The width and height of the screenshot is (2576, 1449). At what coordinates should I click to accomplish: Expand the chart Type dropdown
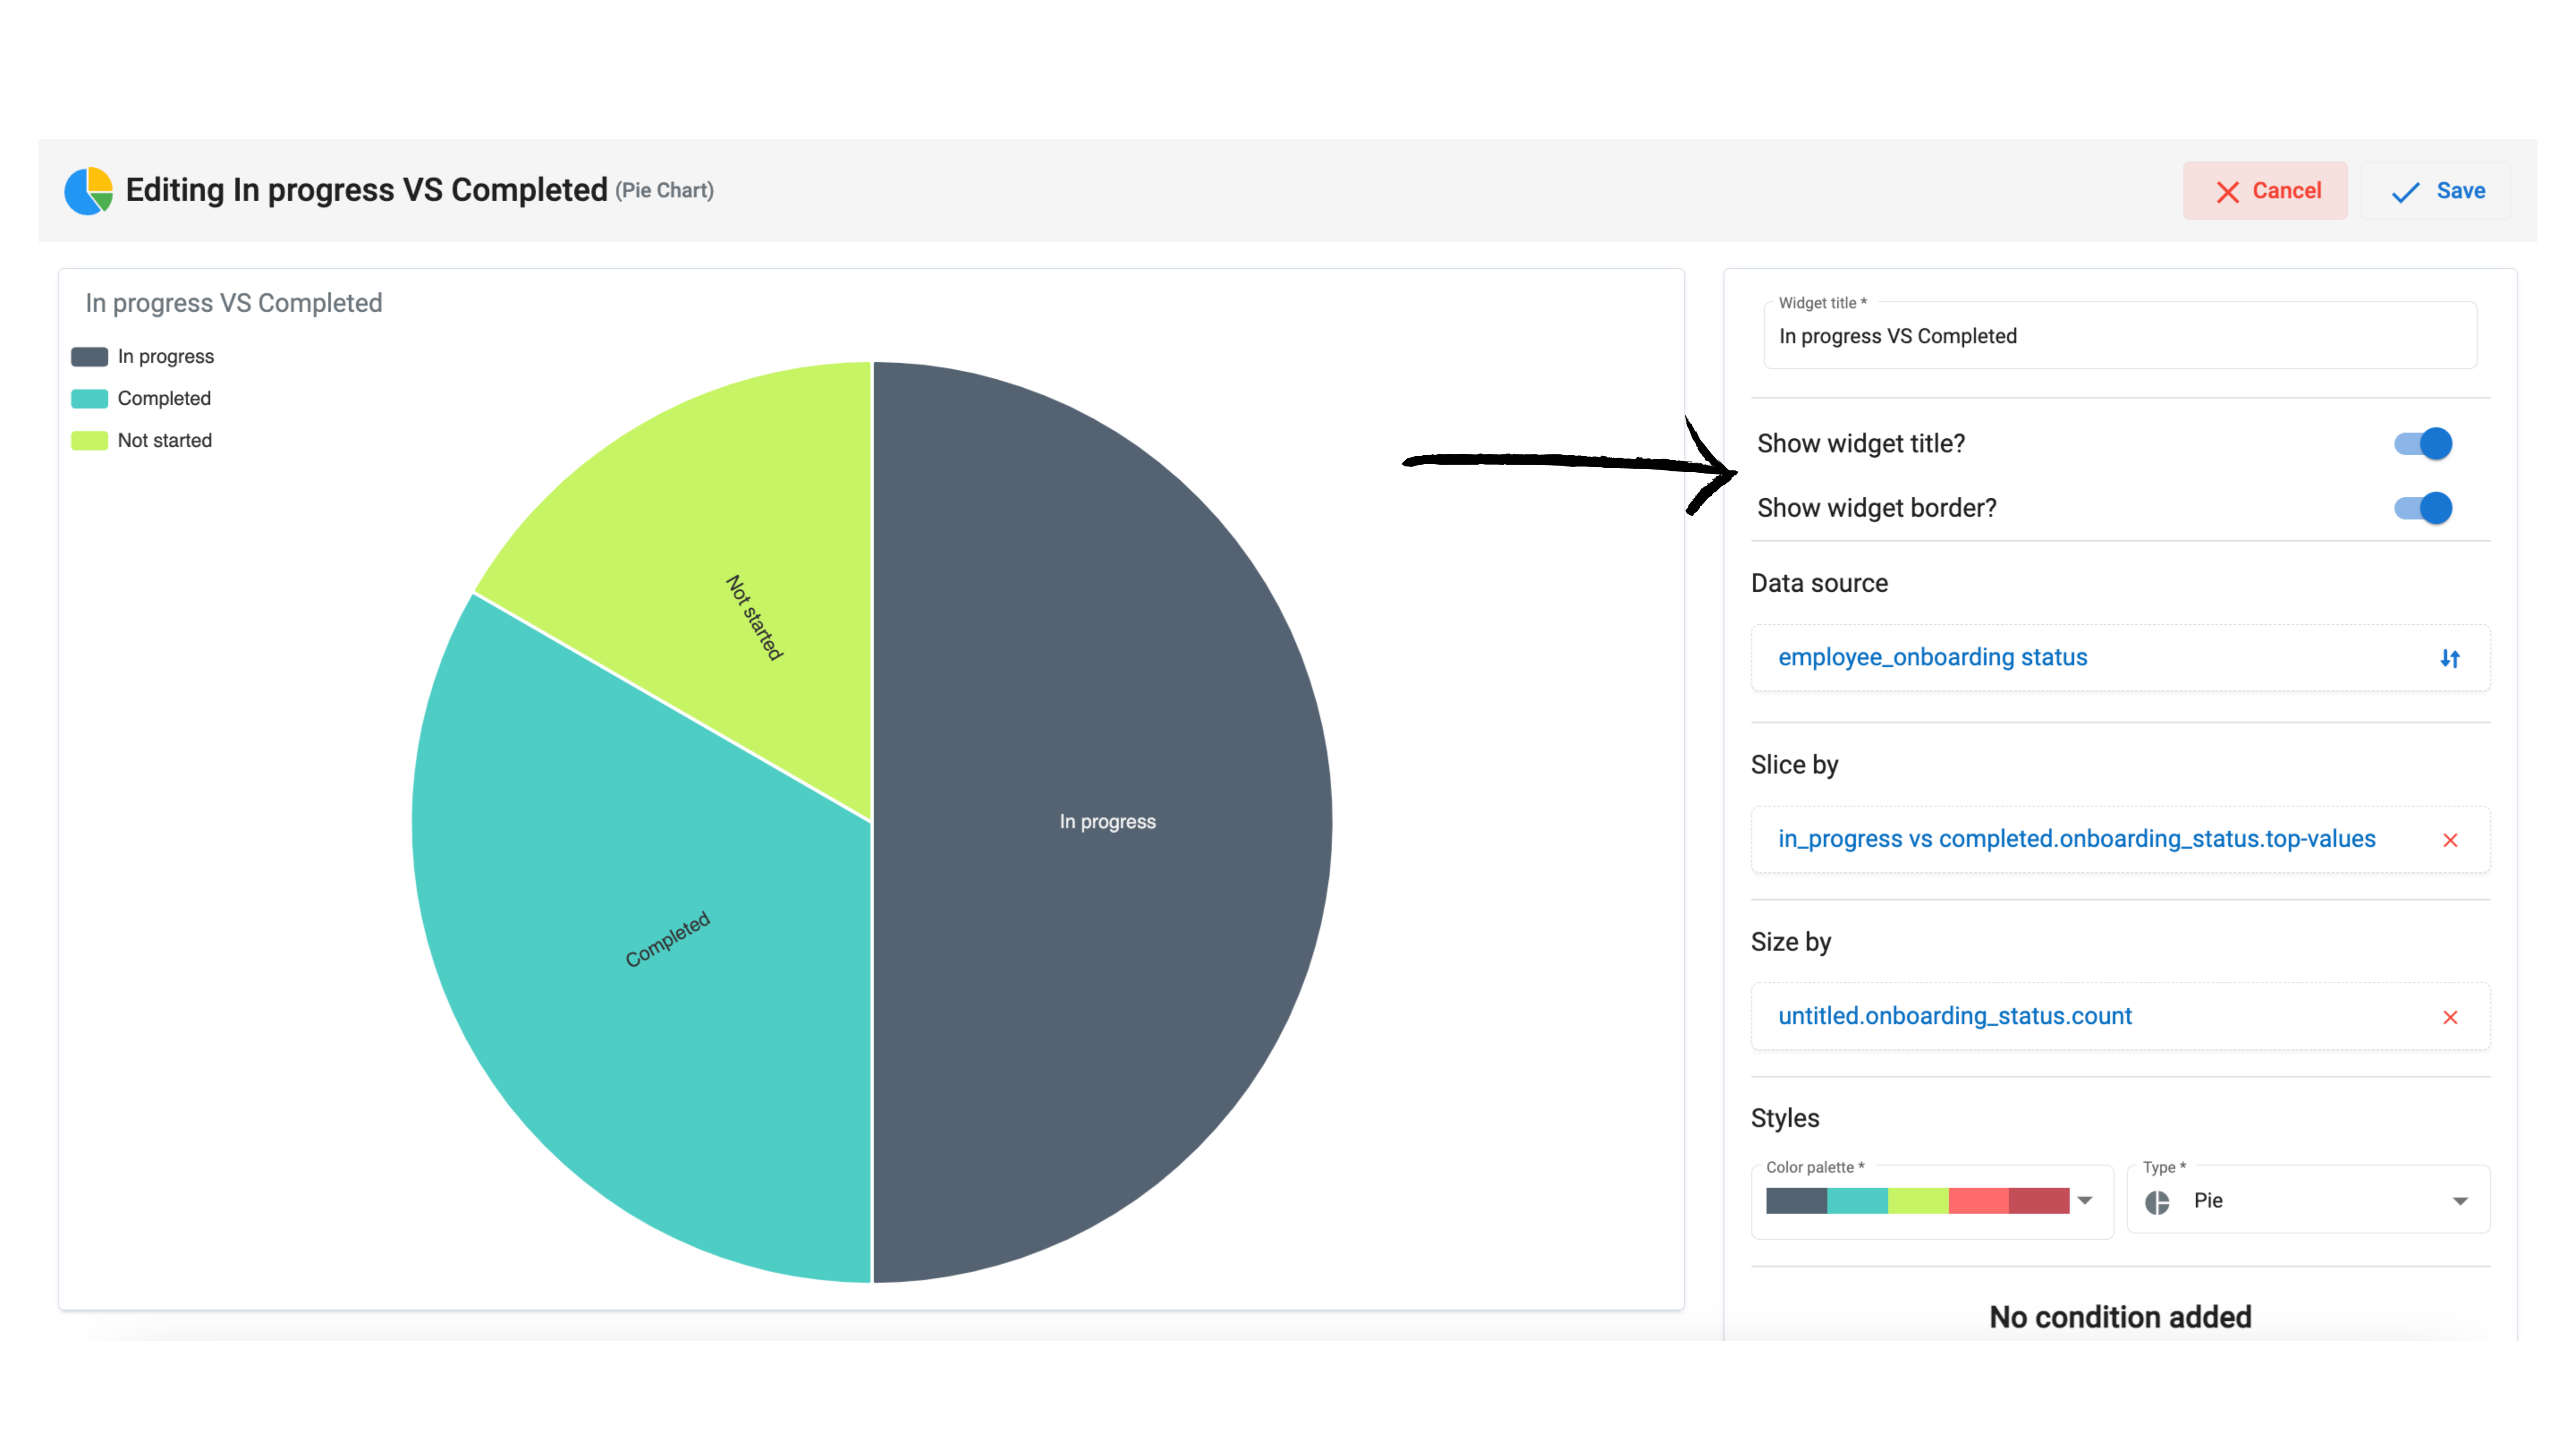[2460, 1201]
